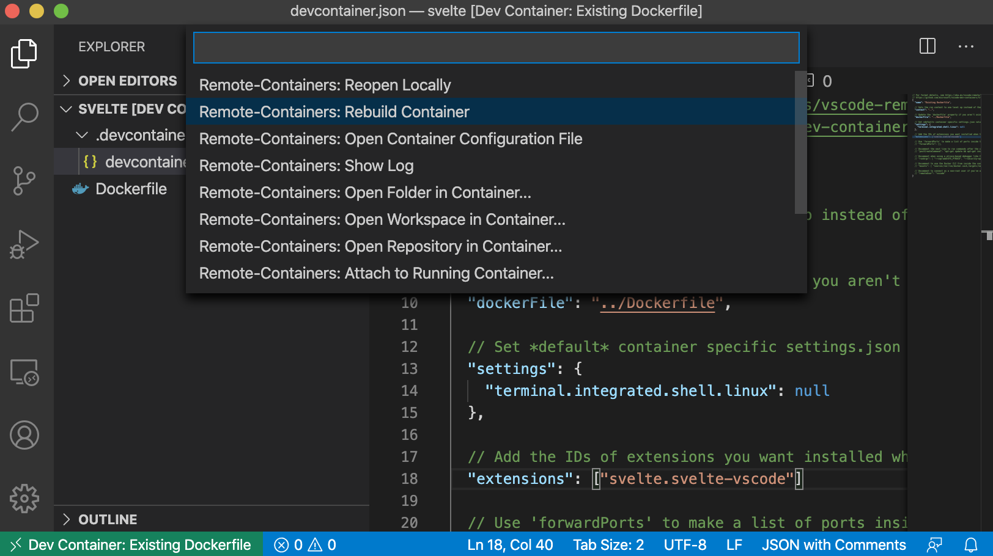Open notifications bell in status bar
The height and width of the screenshot is (556, 993).
coord(971,545)
